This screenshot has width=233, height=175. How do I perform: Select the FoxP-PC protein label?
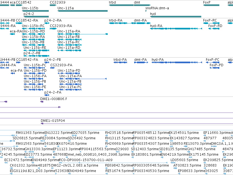[212, 60]
